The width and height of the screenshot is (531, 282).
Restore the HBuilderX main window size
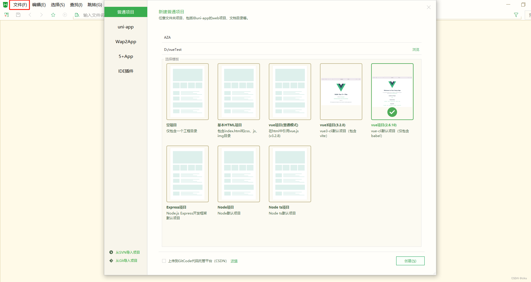(523, 5)
